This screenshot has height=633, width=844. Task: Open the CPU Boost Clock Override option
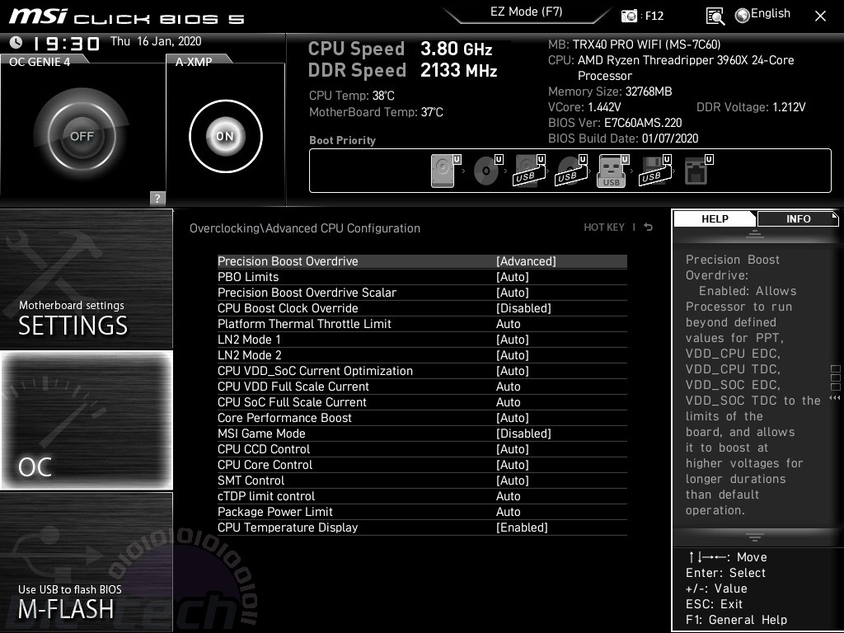pyautogui.click(x=422, y=308)
